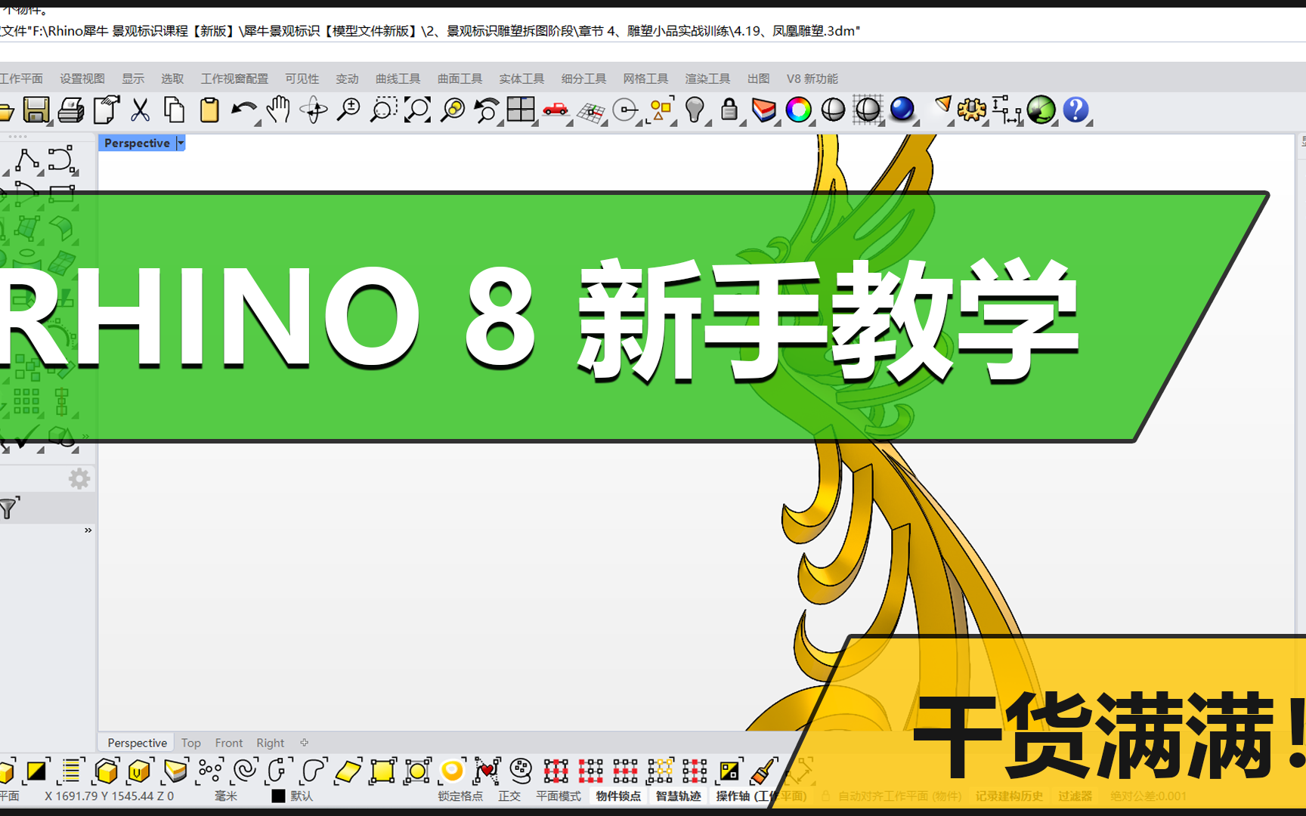This screenshot has height=816, width=1306.
Task: Toggle 平面模式 planar mode
Action: 559,796
